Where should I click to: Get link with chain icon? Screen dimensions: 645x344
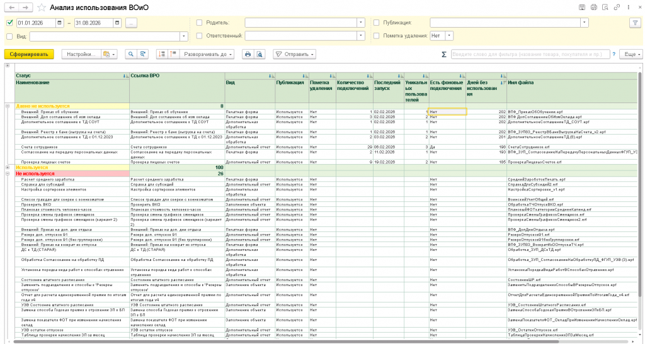click(617, 8)
